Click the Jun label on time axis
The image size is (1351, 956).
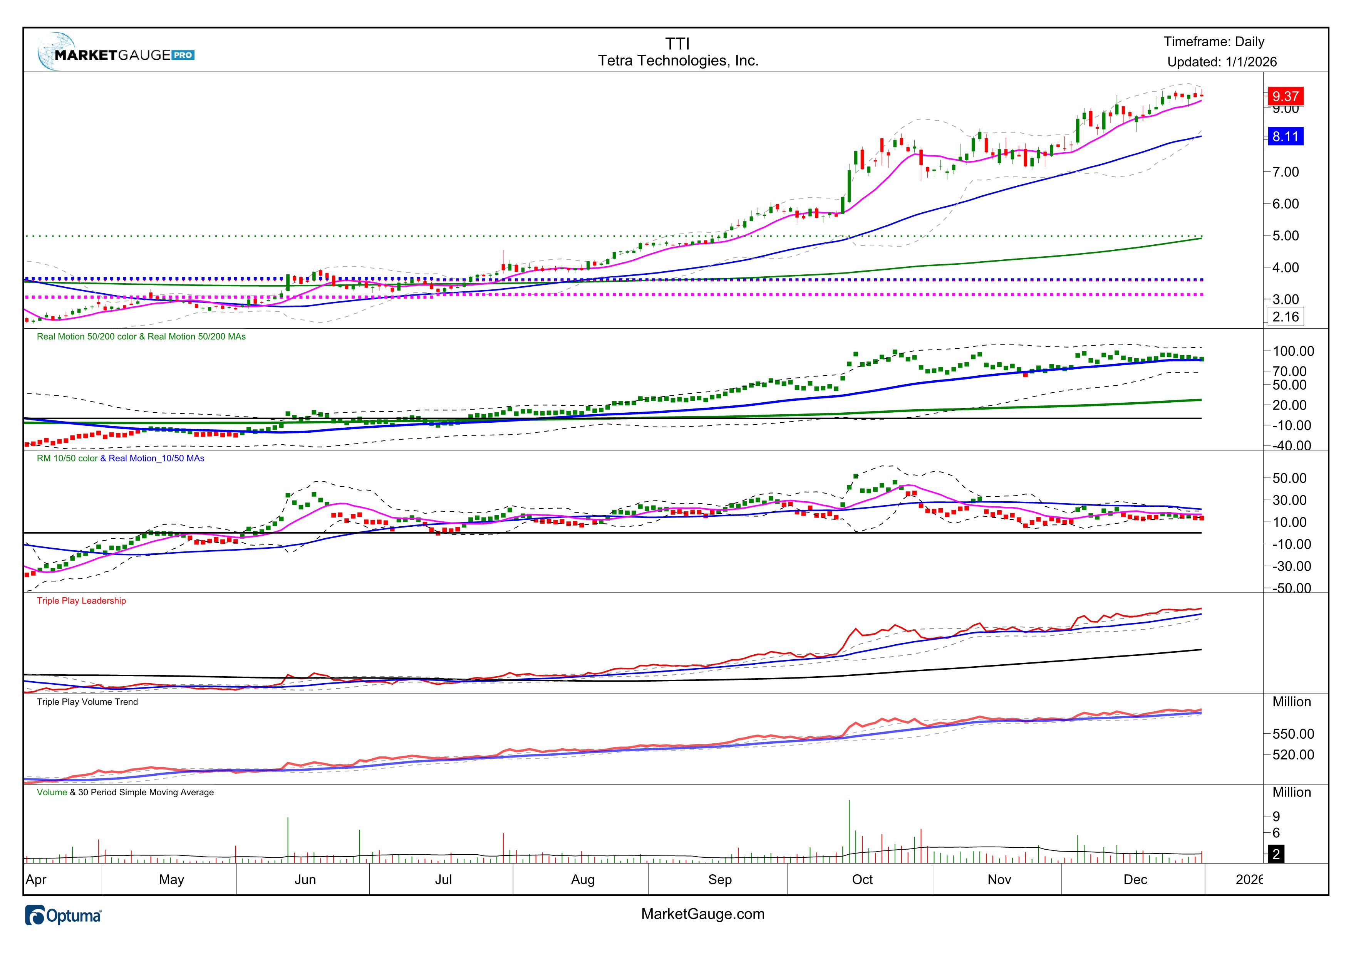[x=305, y=880]
